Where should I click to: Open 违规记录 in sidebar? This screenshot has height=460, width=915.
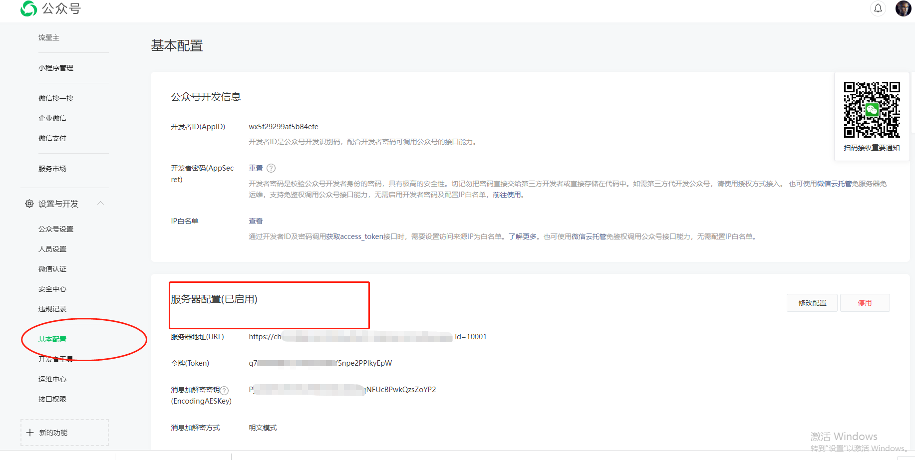52,309
